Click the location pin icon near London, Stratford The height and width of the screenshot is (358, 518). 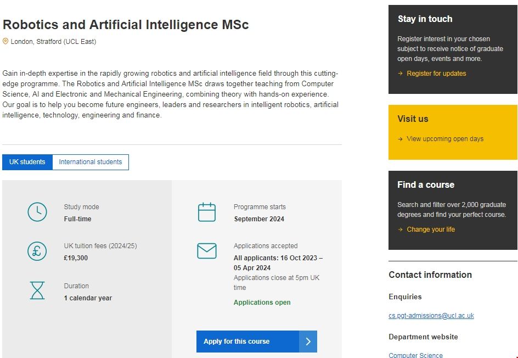tap(5, 41)
